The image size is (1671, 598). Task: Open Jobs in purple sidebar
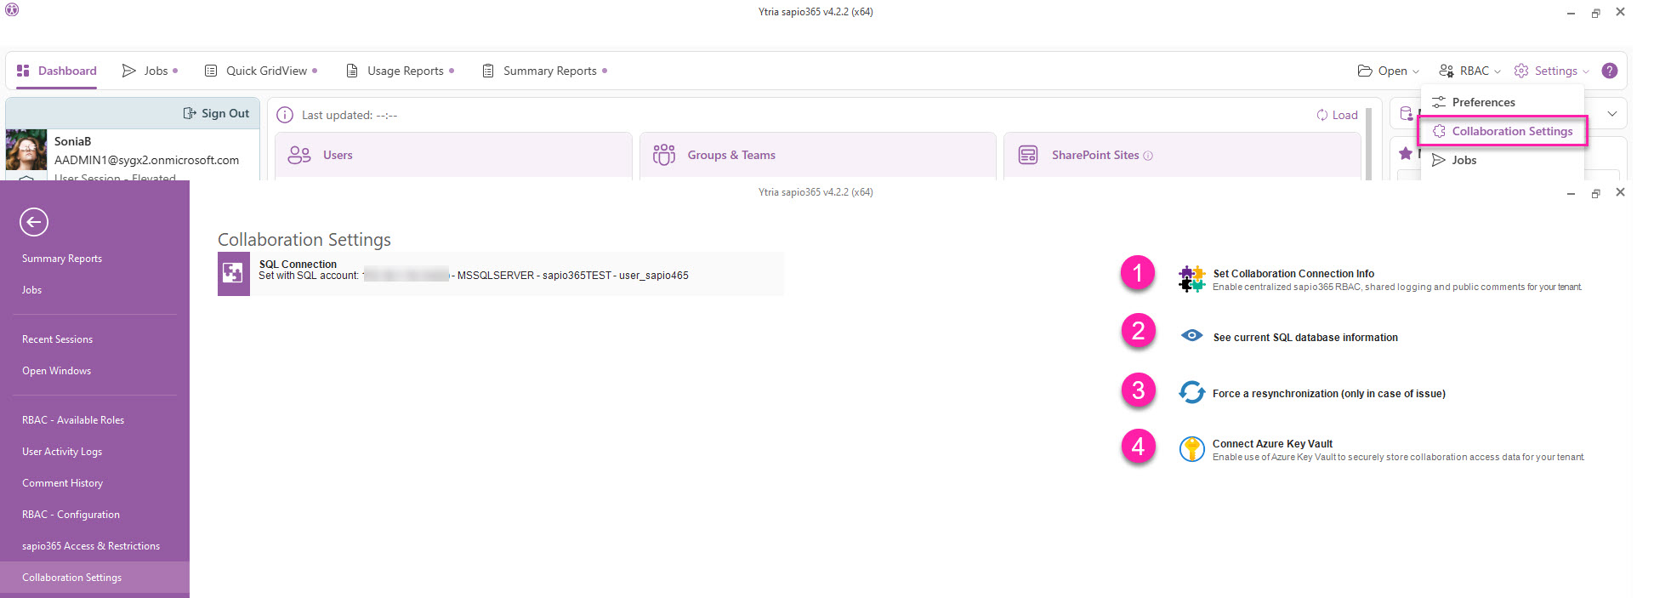tap(31, 290)
